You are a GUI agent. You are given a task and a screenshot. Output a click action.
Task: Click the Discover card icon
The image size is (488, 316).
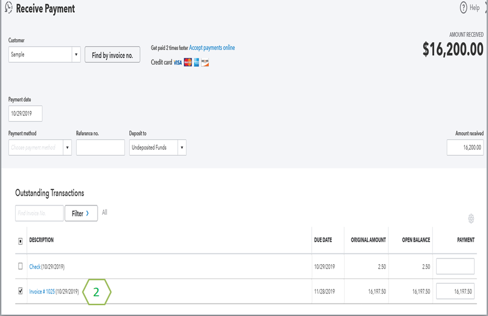tap(205, 63)
